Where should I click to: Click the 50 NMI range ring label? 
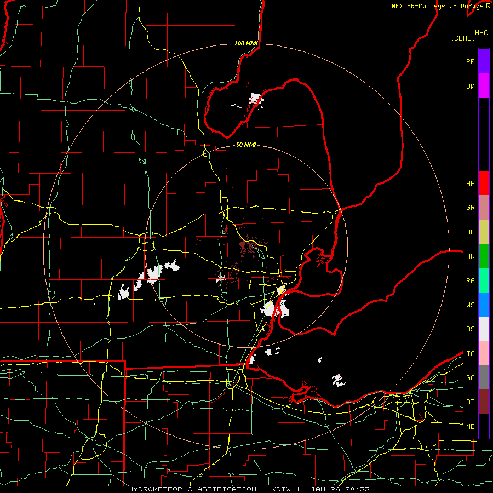246,145
